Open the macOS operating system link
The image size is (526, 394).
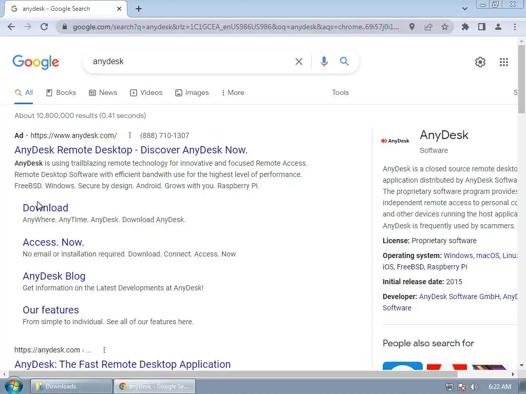coord(488,255)
